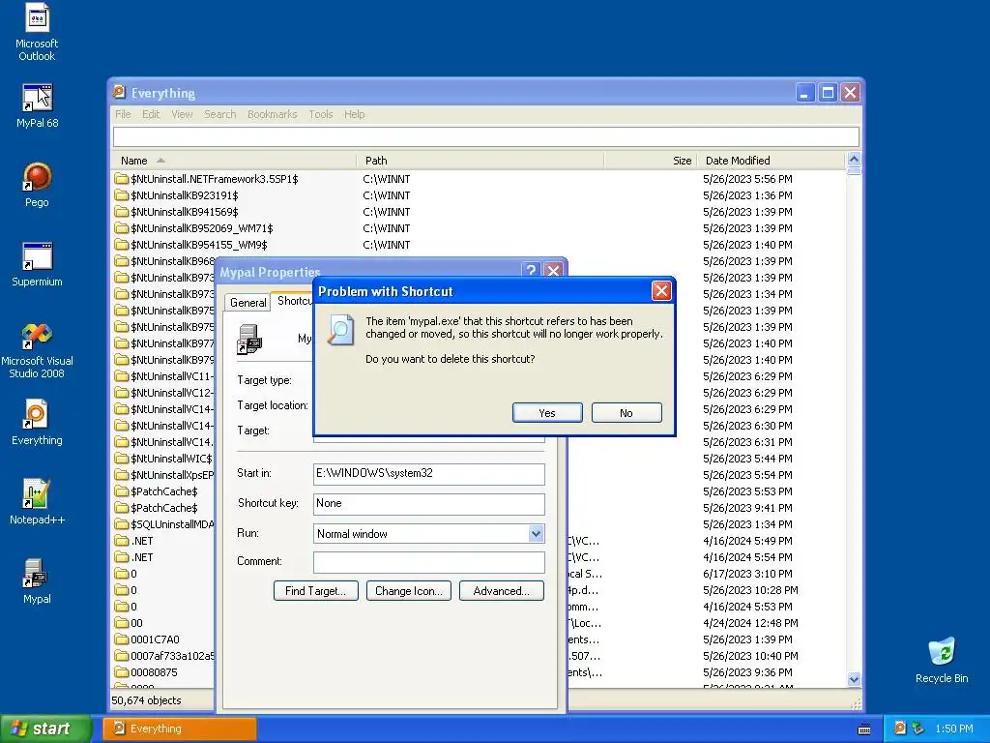
Task: Sort by the Path column header
Action: 480,161
